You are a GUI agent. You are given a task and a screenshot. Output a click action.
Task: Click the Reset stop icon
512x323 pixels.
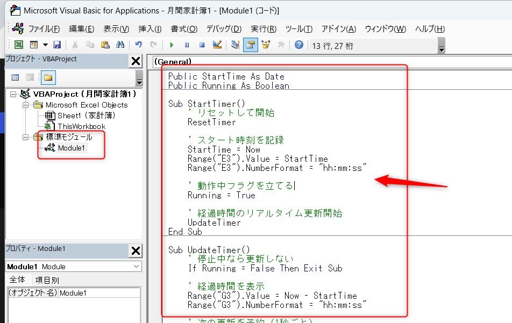pos(202,45)
